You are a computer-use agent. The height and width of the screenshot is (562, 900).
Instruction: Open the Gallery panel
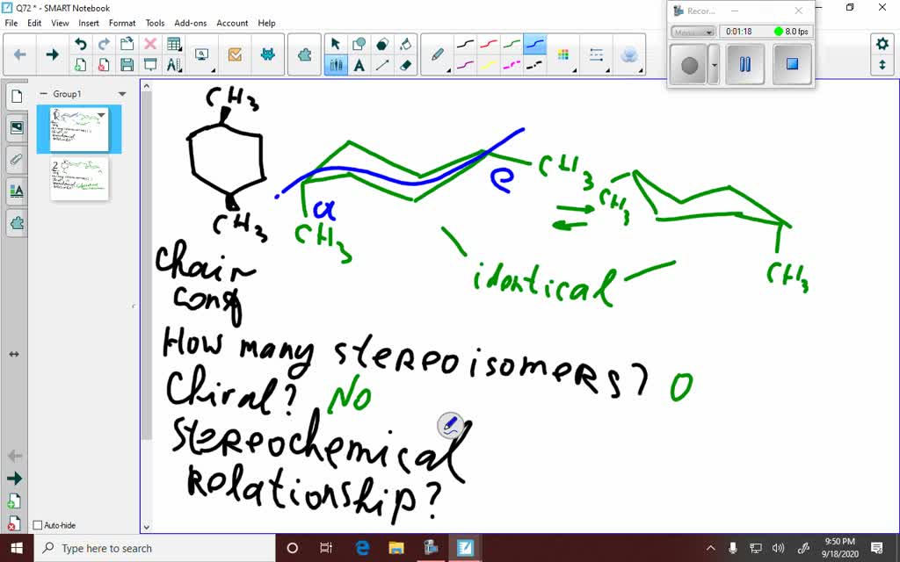pyautogui.click(x=16, y=128)
